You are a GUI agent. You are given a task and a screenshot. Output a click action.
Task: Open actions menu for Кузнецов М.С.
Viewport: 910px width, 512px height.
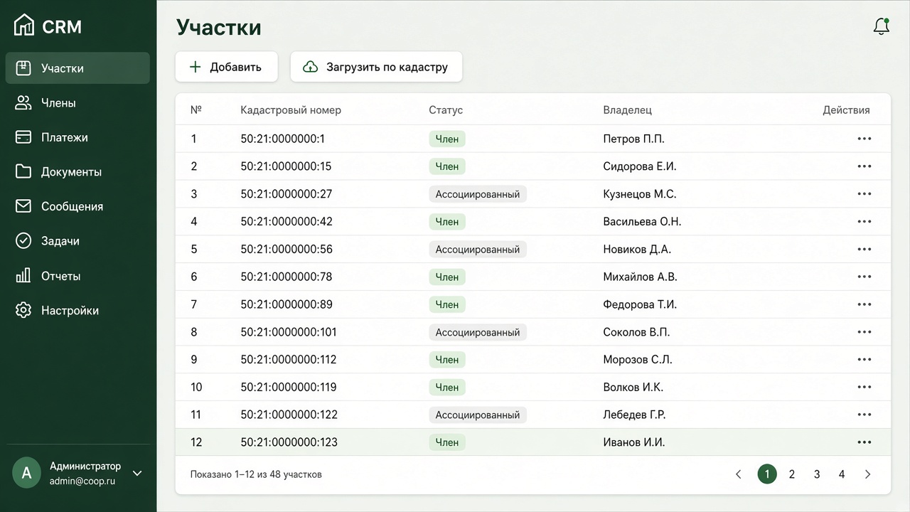864,194
